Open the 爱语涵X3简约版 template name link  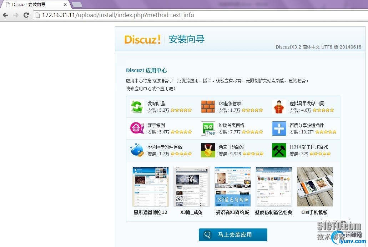coord(232,212)
